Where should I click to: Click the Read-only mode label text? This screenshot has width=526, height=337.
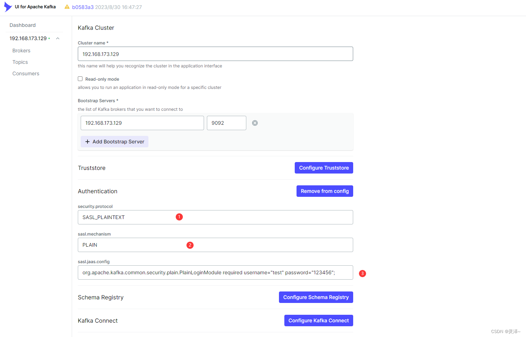point(102,79)
